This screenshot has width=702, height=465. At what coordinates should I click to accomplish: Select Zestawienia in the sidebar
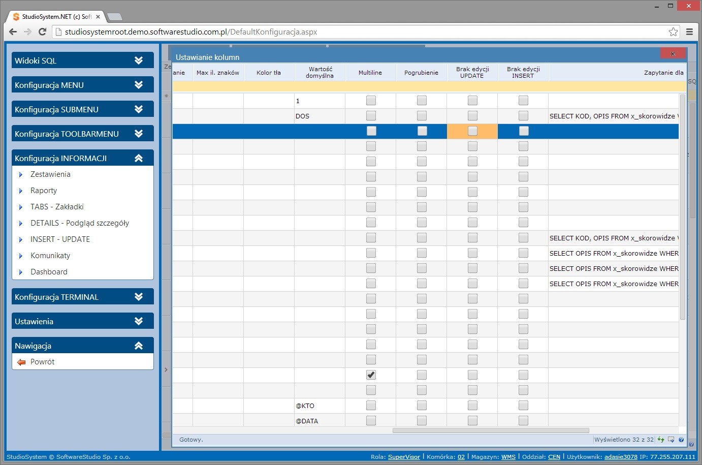click(x=50, y=174)
